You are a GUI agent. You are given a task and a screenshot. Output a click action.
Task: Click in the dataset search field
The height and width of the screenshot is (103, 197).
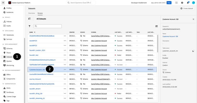(48, 26)
